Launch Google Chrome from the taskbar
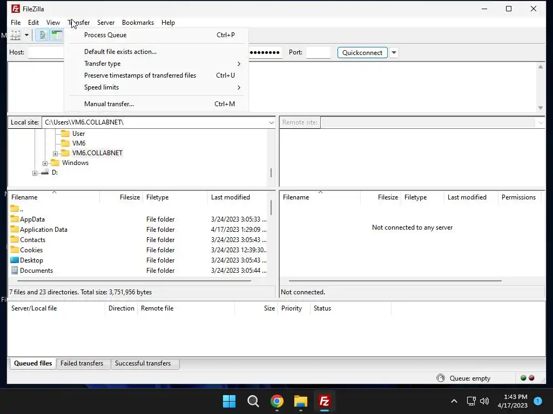553x414 pixels. pyautogui.click(x=277, y=401)
